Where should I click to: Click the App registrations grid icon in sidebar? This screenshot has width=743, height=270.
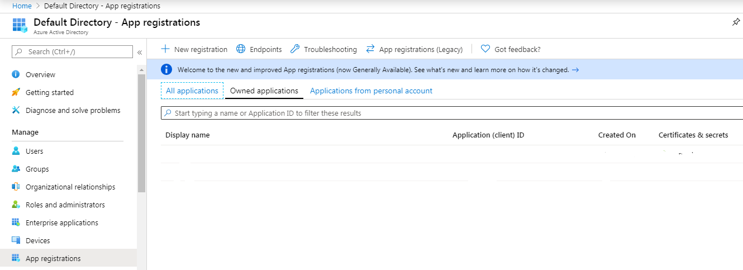coord(16,258)
